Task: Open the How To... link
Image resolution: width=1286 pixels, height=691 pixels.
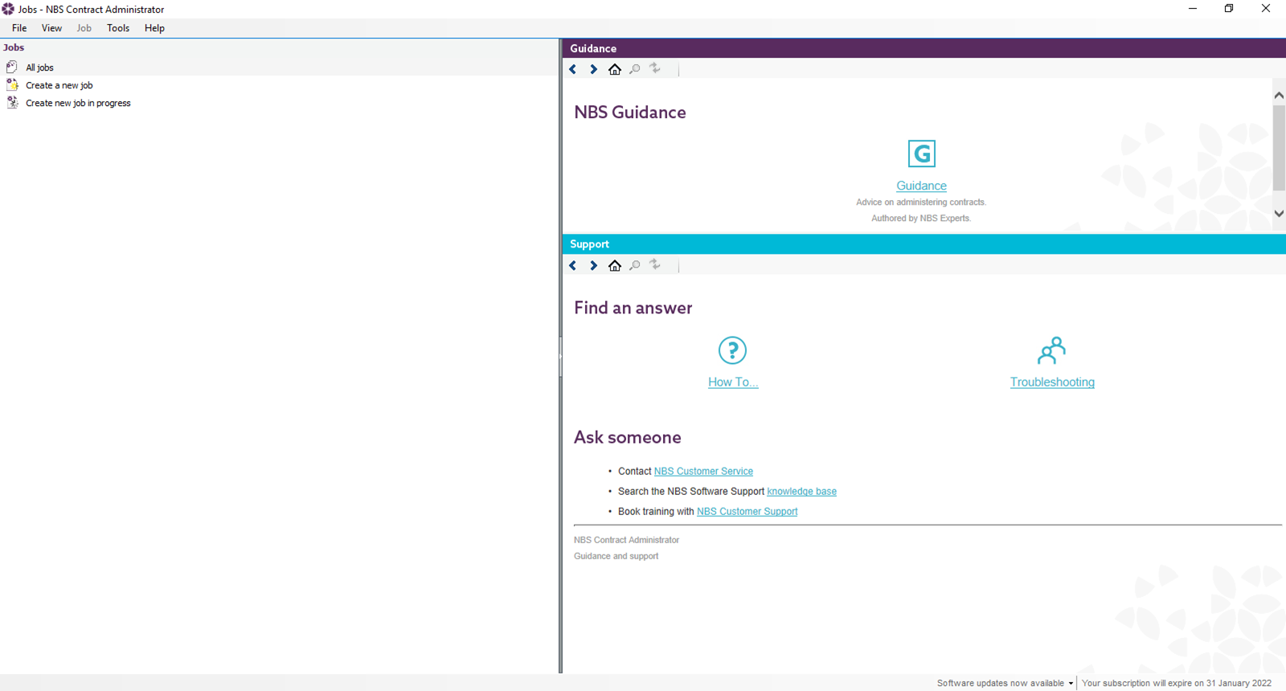Action: click(x=733, y=382)
